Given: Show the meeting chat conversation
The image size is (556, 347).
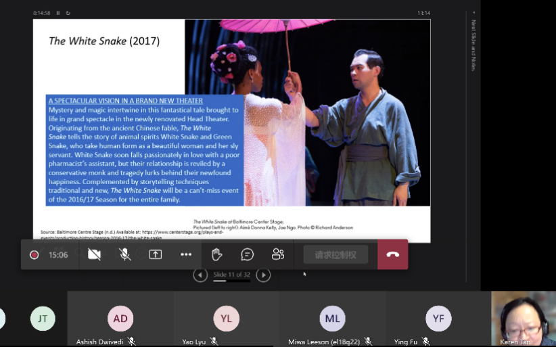Looking at the screenshot, I should 248,254.
